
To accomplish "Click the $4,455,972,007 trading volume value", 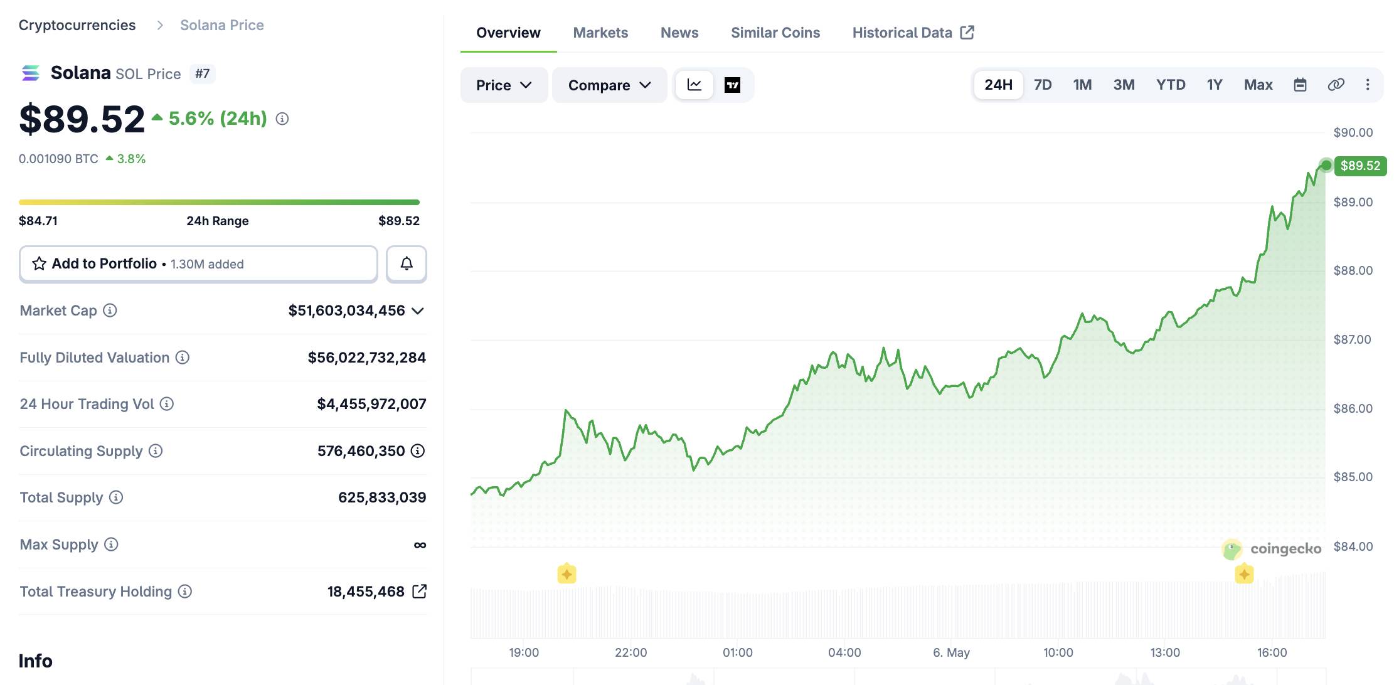I will click(x=371, y=404).
